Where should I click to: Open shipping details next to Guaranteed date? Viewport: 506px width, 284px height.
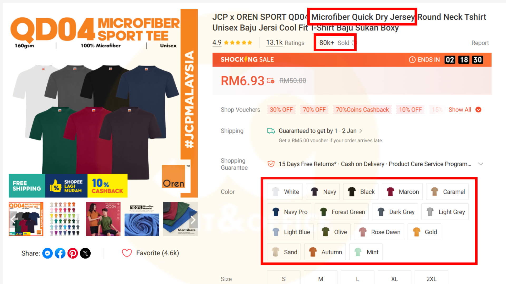pos(361,131)
